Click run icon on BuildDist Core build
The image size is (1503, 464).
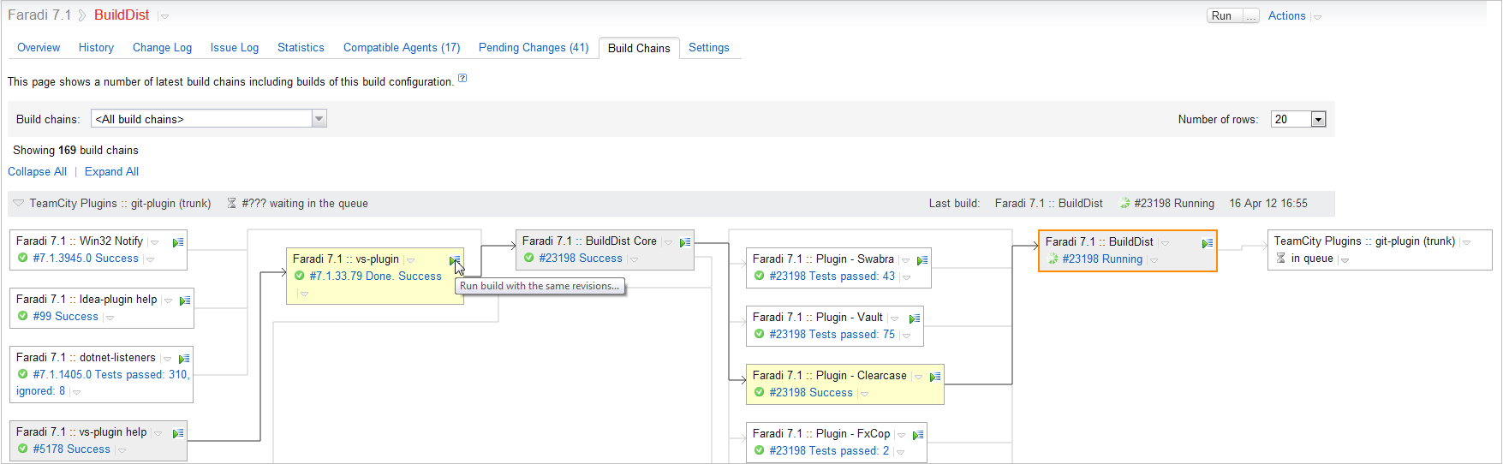point(684,242)
